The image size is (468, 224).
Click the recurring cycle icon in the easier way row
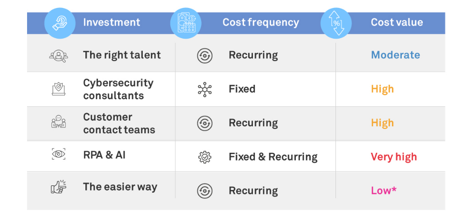pyautogui.click(x=204, y=191)
